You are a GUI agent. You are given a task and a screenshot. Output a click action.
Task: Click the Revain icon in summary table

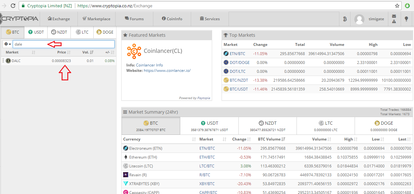tap(125, 175)
